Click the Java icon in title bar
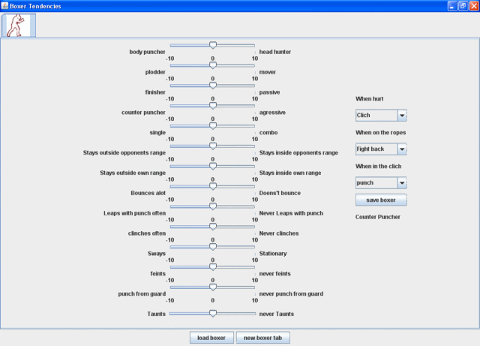480x346 pixels. [x=5, y=6]
